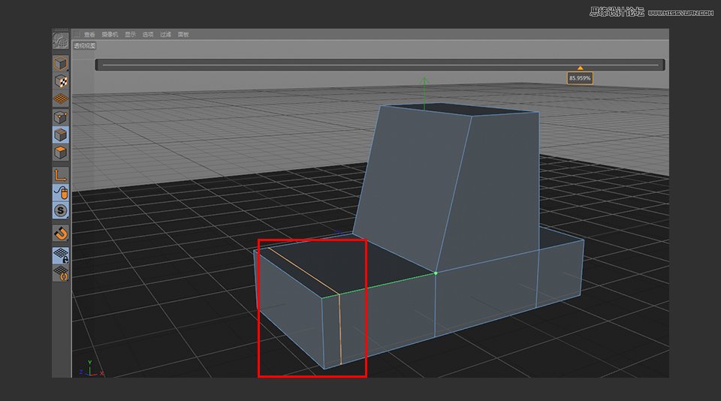Switch to Points mode
The image size is (721, 401).
[x=61, y=117]
